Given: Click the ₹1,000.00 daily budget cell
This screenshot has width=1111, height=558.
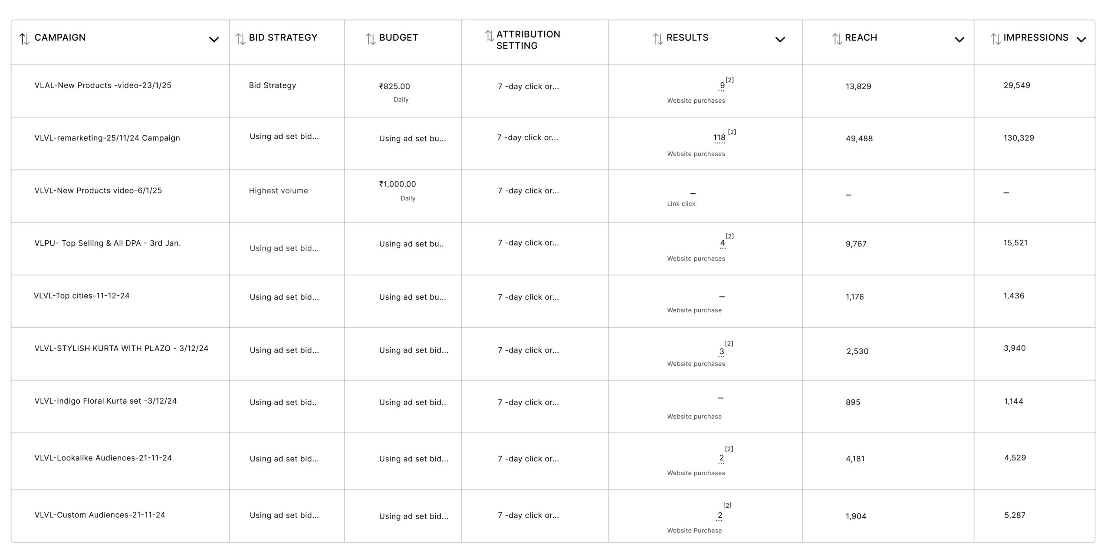Looking at the screenshot, I should click(397, 184).
